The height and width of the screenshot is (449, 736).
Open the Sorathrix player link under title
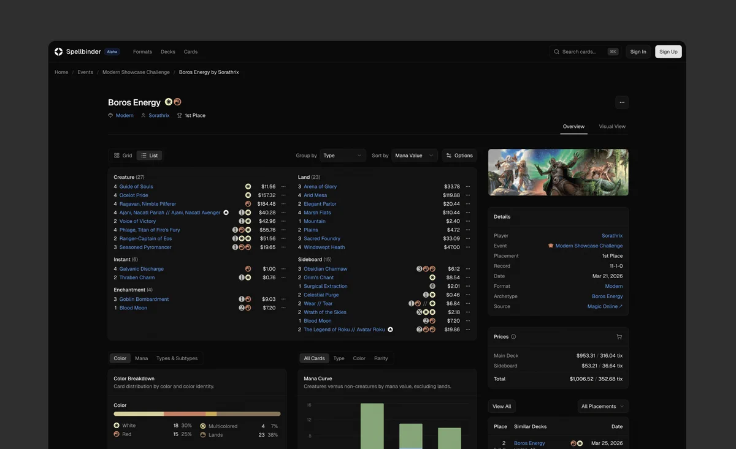159,115
